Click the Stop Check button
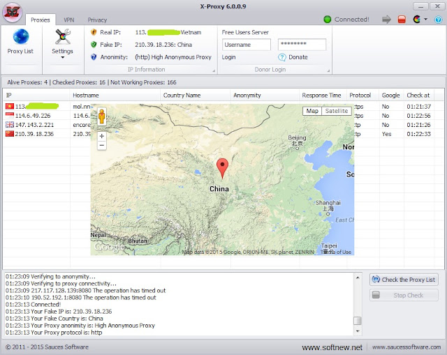The height and width of the screenshot is (355, 447). [404, 295]
